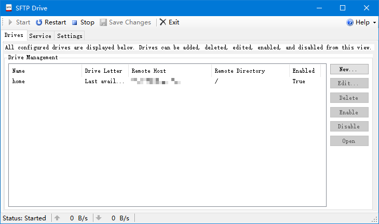Screen dimensions: 379x224
Task: Click the upload arrow status icon
Action: (57, 218)
